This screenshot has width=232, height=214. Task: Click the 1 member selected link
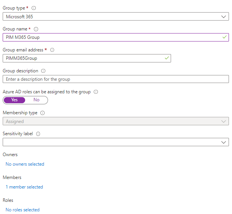click(24, 187)
